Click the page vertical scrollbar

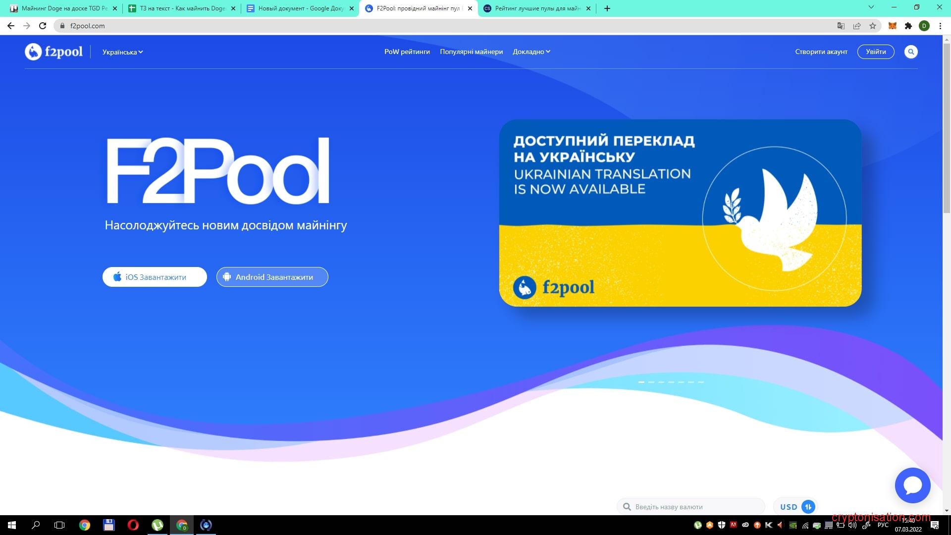coord(947,129)
